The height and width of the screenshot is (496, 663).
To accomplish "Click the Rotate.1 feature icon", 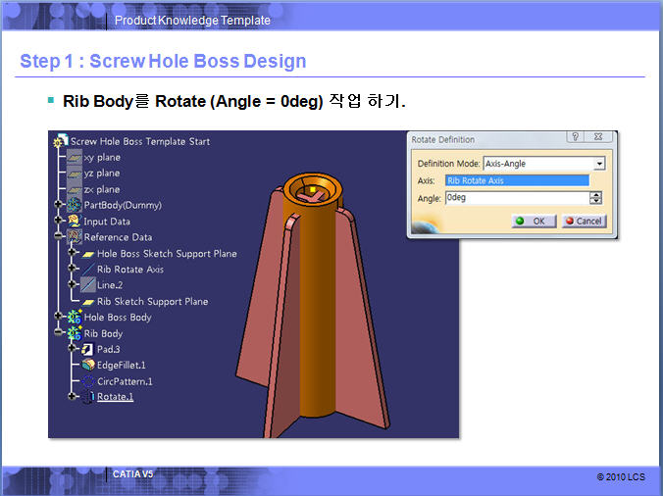I will click(87, 397).
